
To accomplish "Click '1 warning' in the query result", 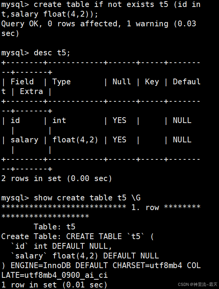I will [147, 24].
